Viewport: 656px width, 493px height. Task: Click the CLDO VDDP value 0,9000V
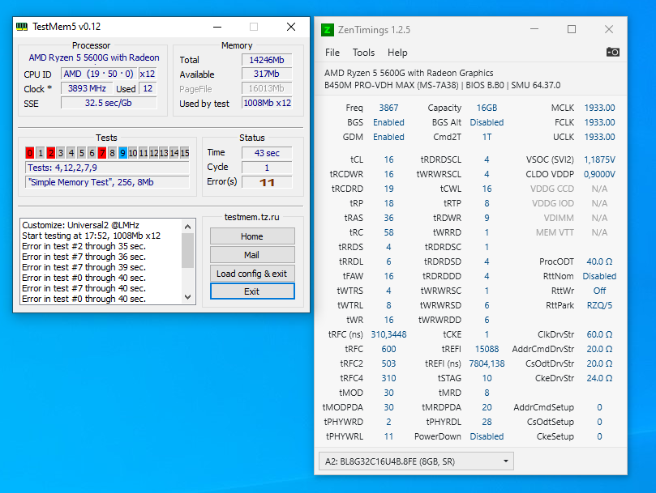point(599,174)
